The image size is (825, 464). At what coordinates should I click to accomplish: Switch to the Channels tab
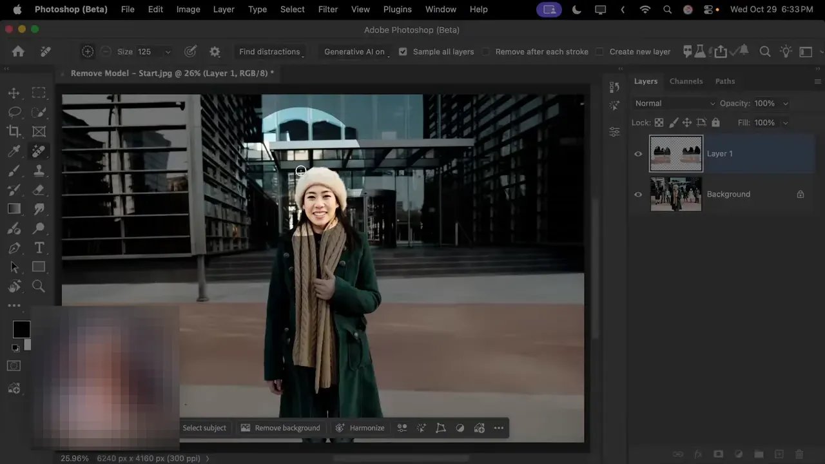[686, 81]
